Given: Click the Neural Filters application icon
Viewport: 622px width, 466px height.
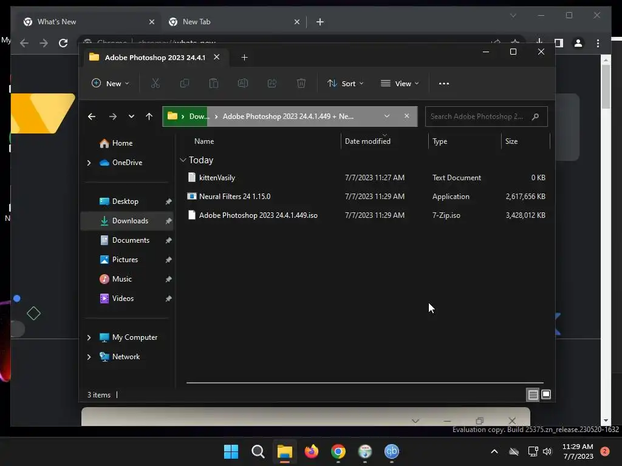Looking at the screenshot, I should [x=191, y=196].
